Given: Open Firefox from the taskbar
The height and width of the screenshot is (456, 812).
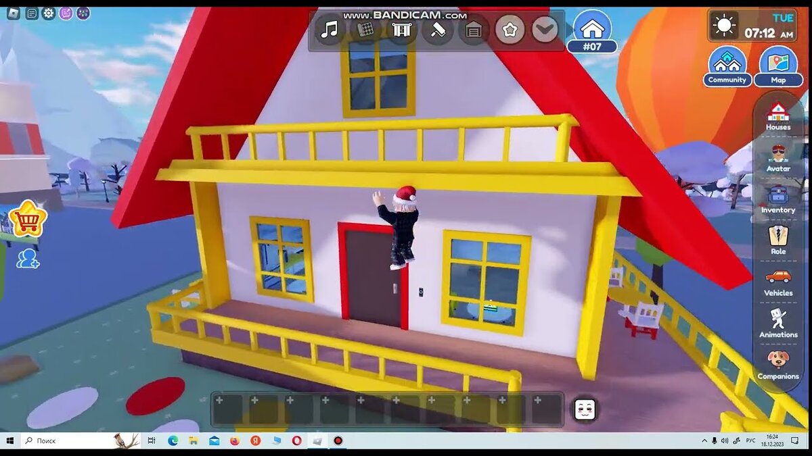Looking at the screenshot, I should (234, 440).
